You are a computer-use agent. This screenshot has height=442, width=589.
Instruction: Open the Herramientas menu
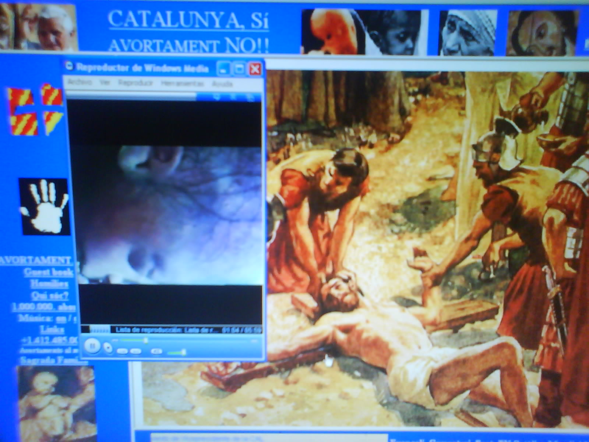coord(182,84)
